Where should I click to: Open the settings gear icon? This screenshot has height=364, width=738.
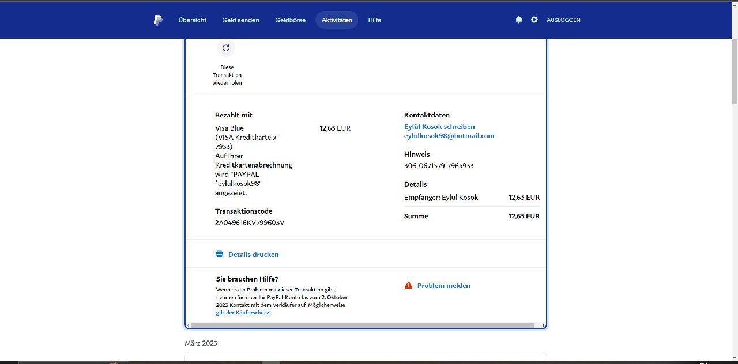click(x=534, y=20)
